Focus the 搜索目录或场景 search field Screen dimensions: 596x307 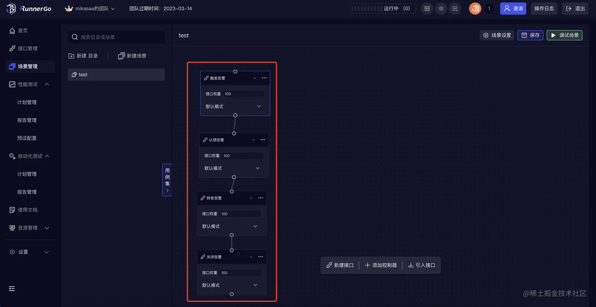116,37
